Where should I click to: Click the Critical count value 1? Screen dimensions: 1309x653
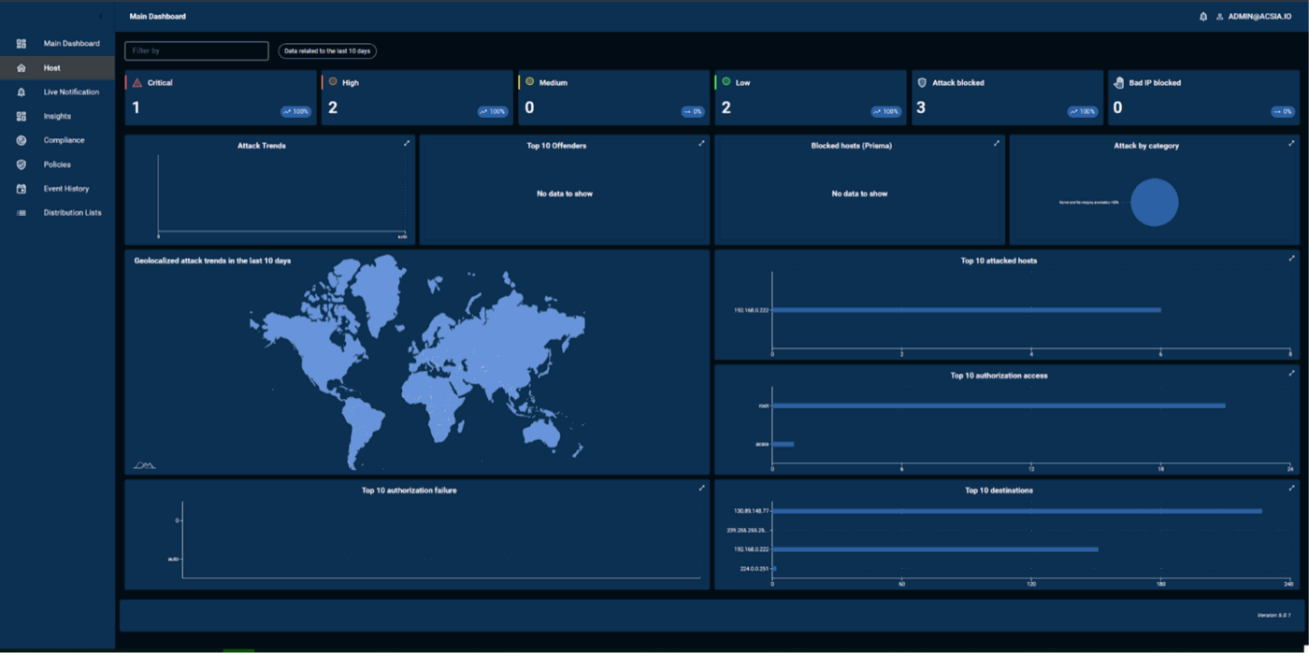click(136, 108)
